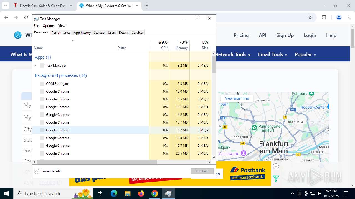355x199 pixels.
Task: Open Firefox from the taskbar
Action: click(x=141, y=193)
